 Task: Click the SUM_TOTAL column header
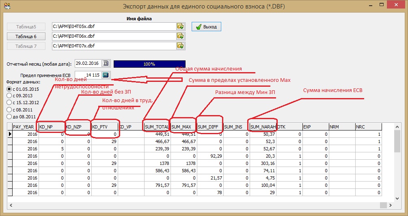pos(155,127)
